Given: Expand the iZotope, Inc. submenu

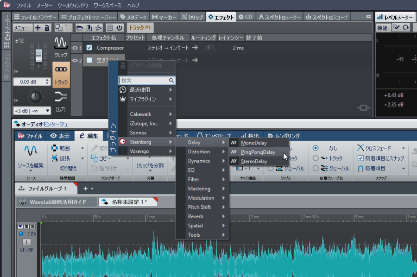Looking at the screenshot, I should [x=147, y=124].
